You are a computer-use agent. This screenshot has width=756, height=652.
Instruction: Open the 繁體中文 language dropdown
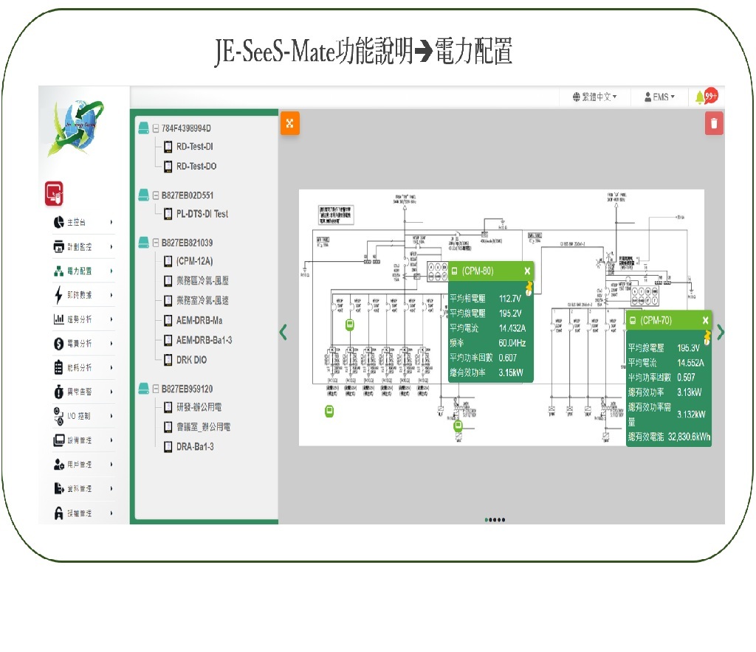pyautogui.click(x=594, y=97)
